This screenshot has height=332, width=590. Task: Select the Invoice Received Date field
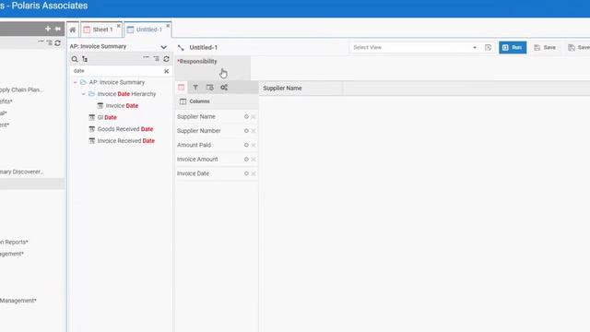(125, 140)
